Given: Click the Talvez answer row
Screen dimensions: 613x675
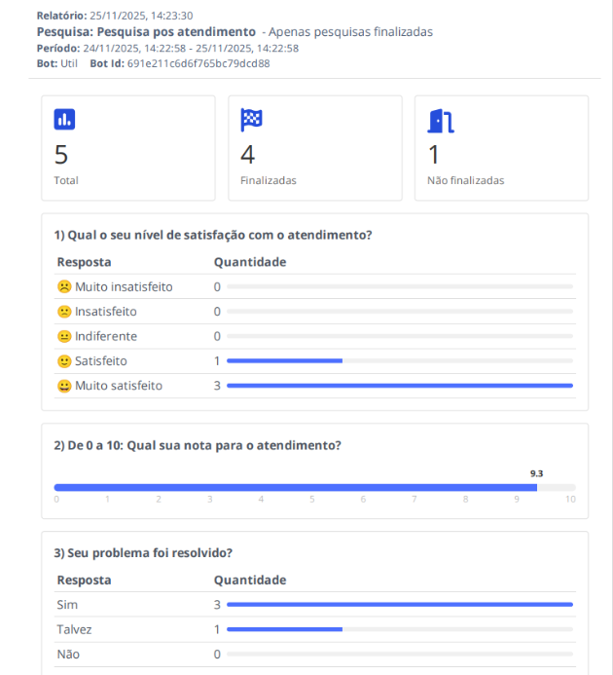Looking at the screenshot, I should coord(314,629).
